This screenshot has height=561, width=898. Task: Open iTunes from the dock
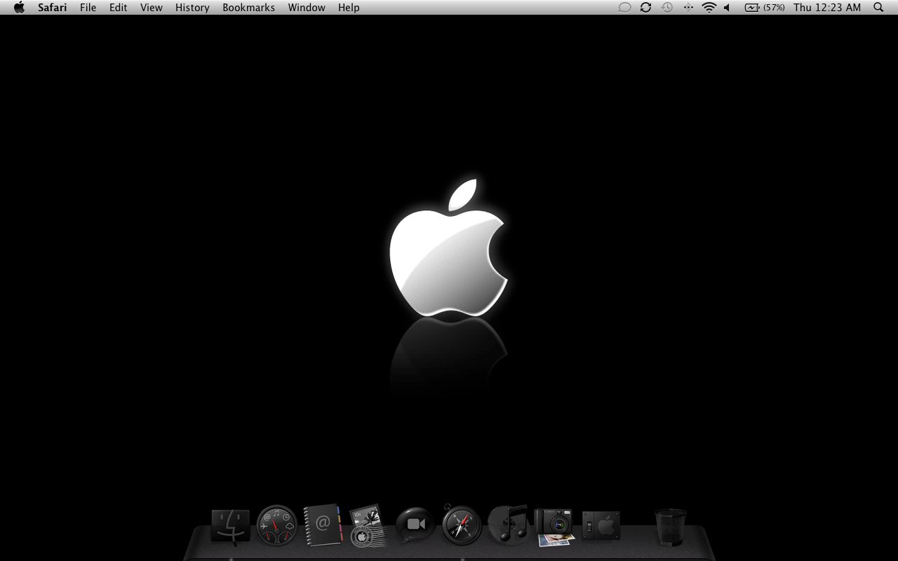tap(508, 524)
